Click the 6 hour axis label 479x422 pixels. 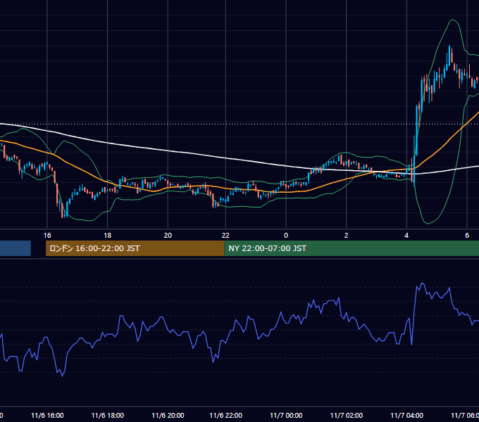pos(467,236)
